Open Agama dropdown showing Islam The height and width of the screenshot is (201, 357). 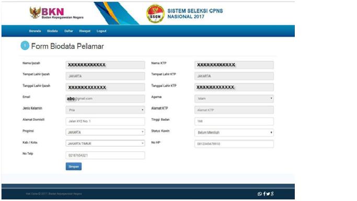coord(234,99)
